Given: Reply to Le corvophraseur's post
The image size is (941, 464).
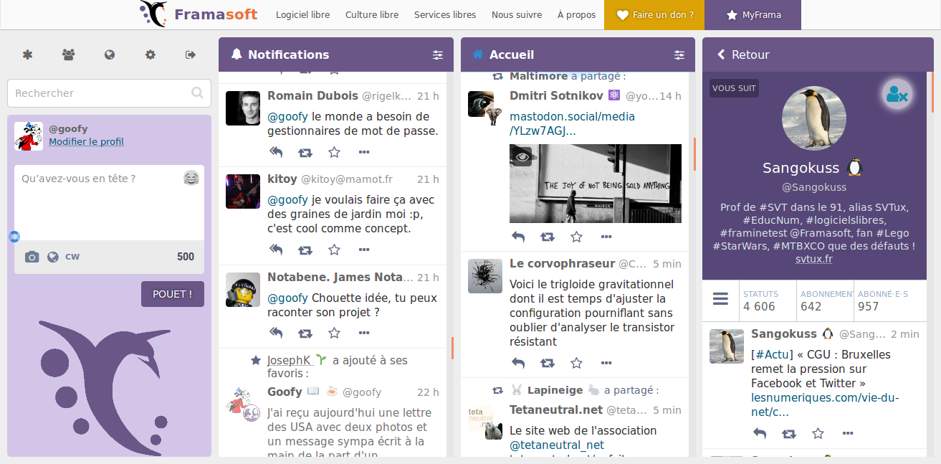Looking at the screenshot, I should point(518,363).
